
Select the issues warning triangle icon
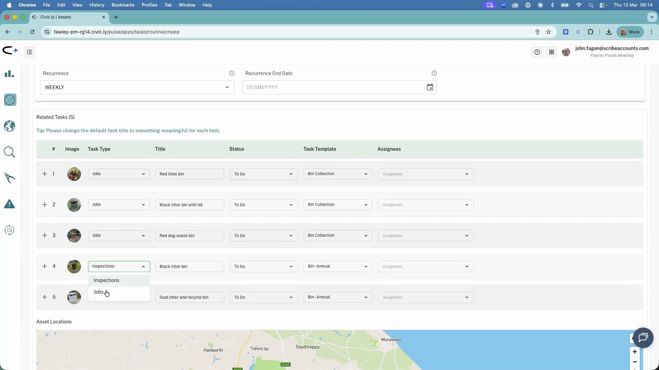click(x=9, y=204)
